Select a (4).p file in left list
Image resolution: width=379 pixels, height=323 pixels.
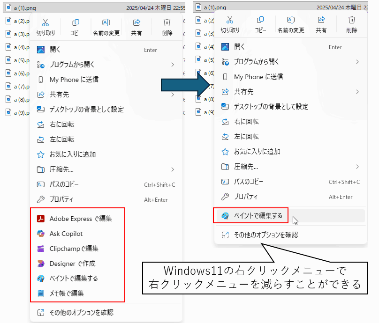click(17, 47)
